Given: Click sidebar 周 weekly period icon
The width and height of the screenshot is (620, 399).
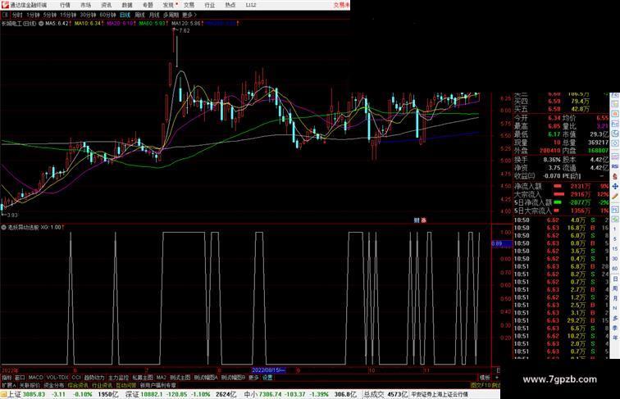Looking at the screenshot, I should (x=615, y=288).
